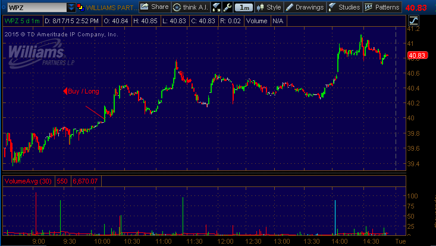436x246 pixels.
Task: Click the O: 40.84 open value
Action: [116, 21]
